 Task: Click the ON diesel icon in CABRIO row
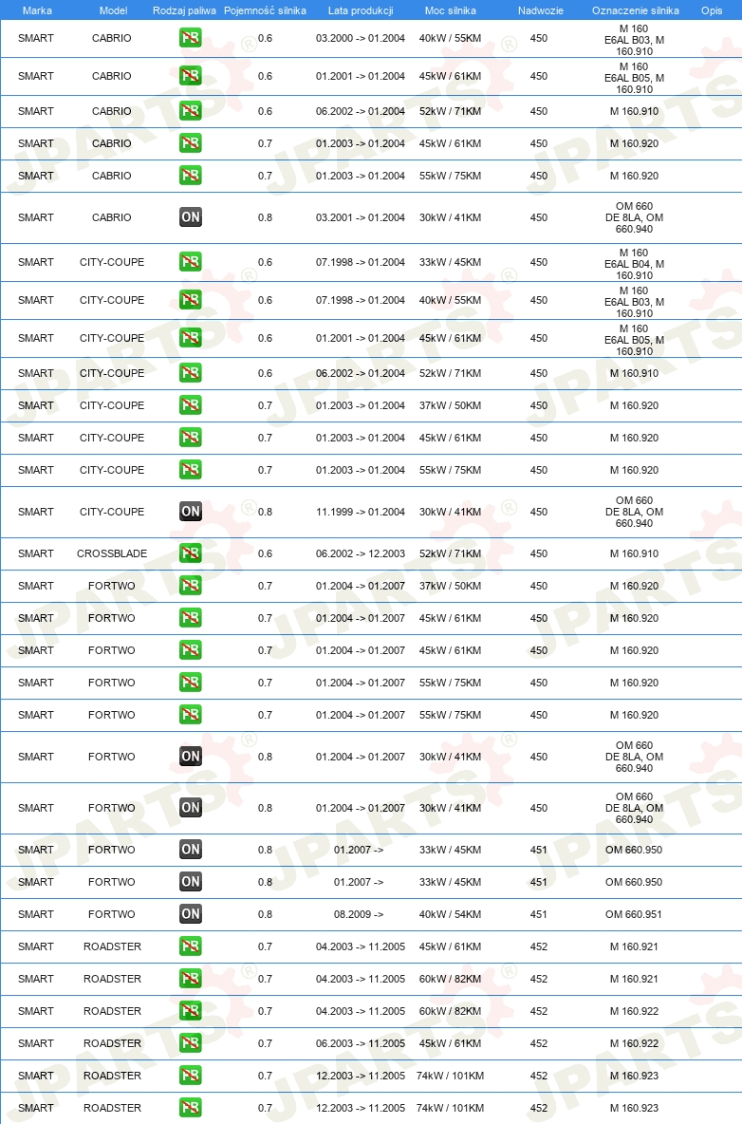pos(191,217)
